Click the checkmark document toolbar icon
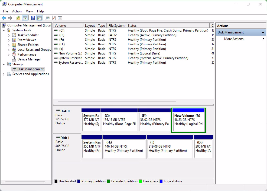This screenshot has height=191, width=267. point(54,18)
